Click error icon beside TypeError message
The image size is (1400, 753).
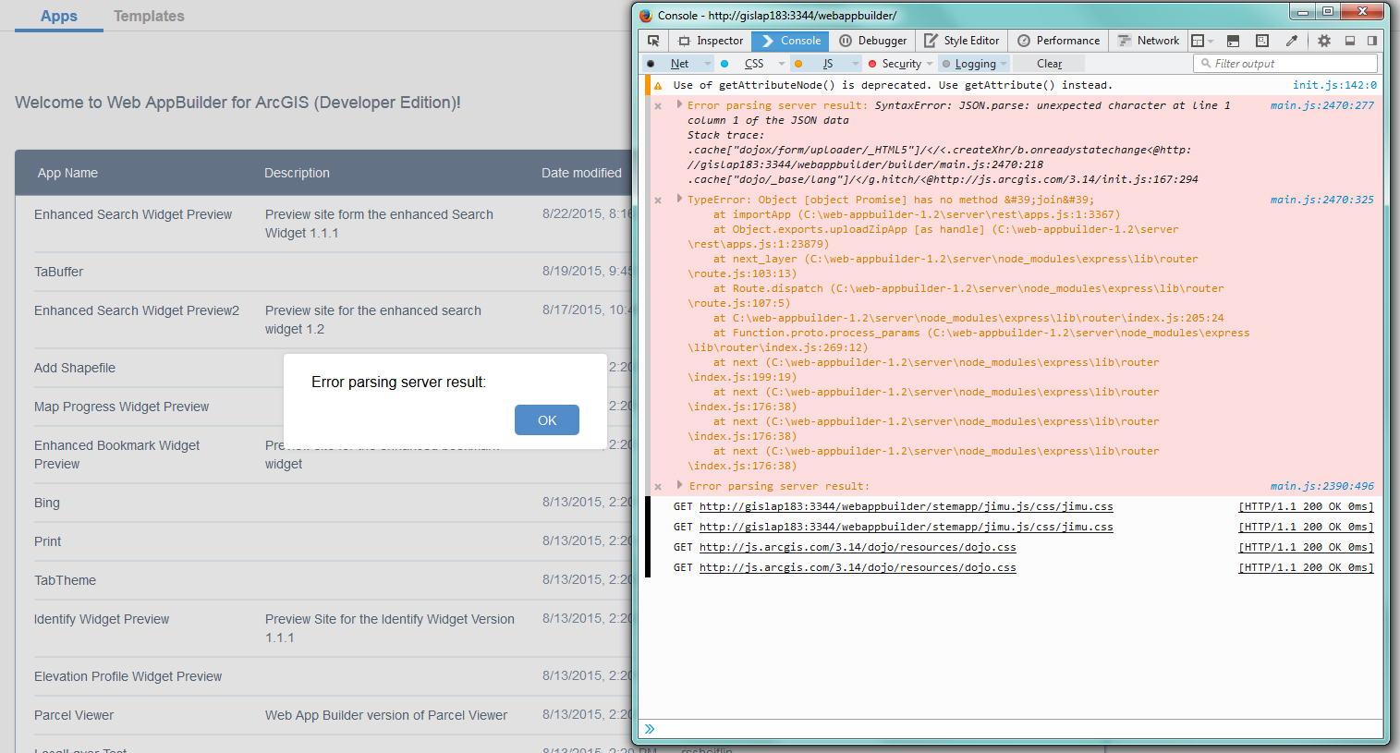658,200
